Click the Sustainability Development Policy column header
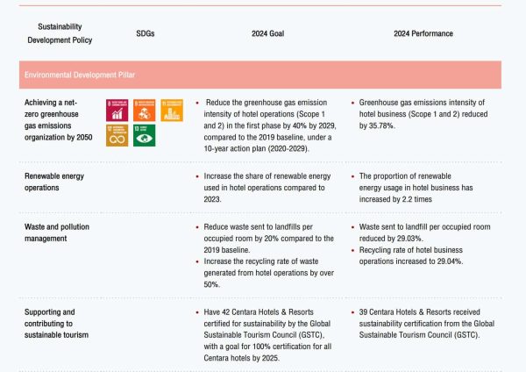Viewport: 526px width, 372px height. tap(60, 33)
